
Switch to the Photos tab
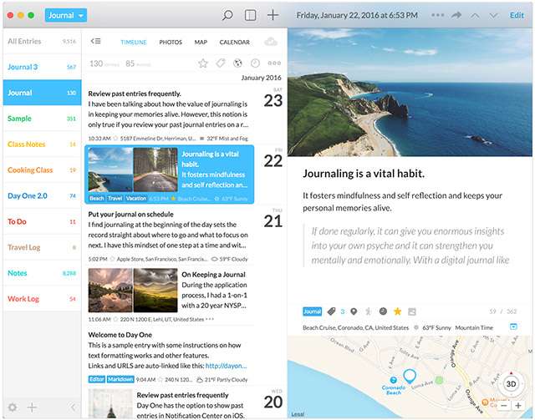point(171,42)
